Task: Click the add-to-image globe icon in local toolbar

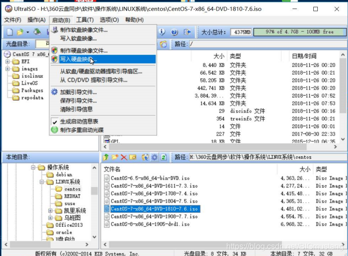Action: point(145,157)
